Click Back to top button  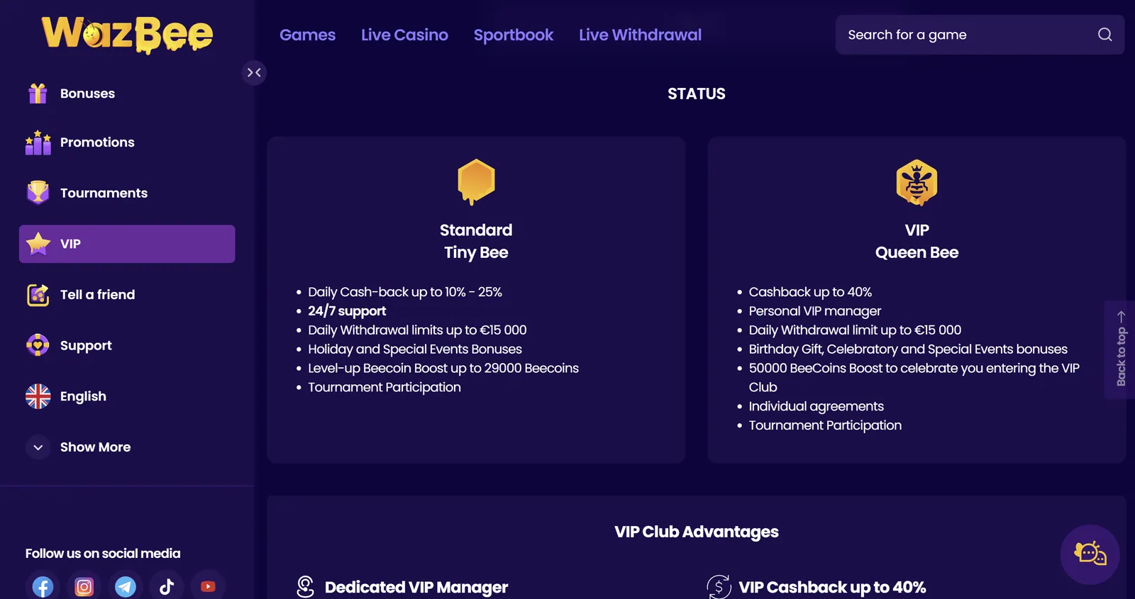(x=1120, y=349)
